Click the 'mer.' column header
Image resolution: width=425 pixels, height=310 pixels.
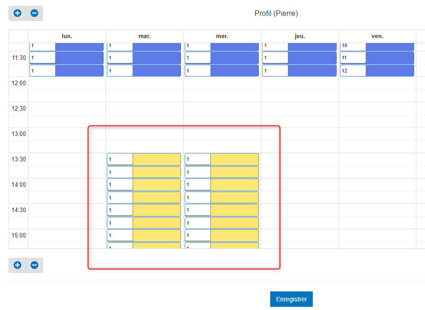coord(222,36)
